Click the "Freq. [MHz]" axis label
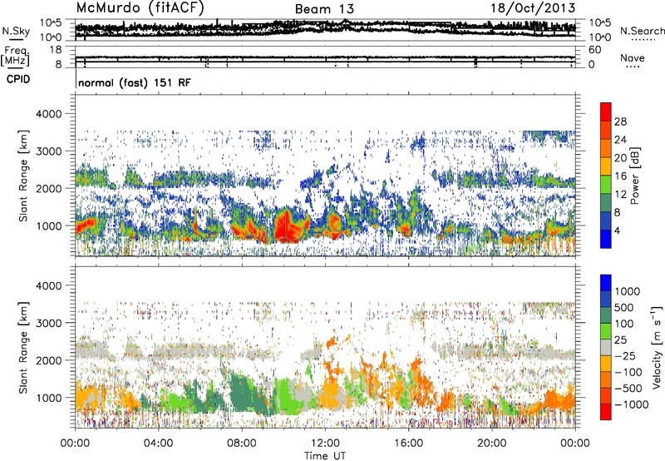The image size is (665, 461). pyautogui.click(x=16, y=56)
